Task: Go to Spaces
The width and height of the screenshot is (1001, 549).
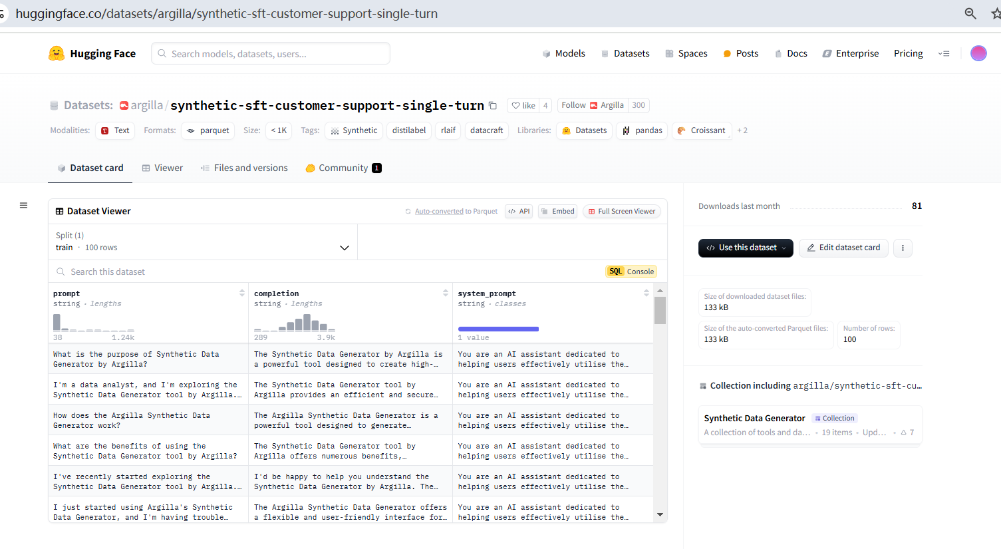Action: tap(686, 53)
